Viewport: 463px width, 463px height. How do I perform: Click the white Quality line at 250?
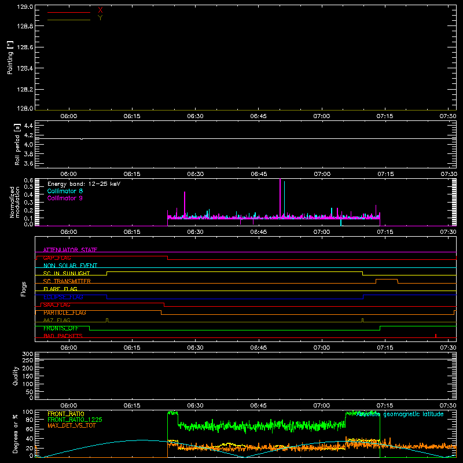click(245, 359)
